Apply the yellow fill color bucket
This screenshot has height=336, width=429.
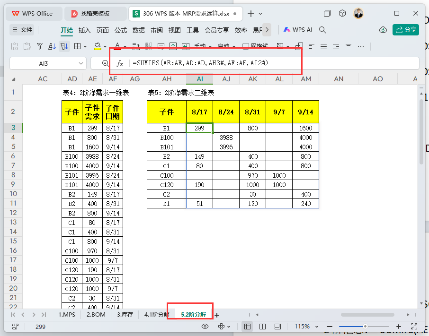(x=98, y=46)
